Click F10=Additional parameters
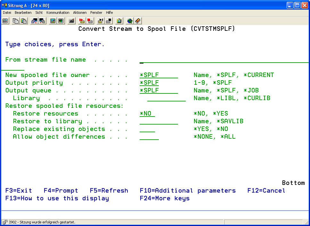The width and height of the screenshot is (310, 226). pyautogui.click(x=188, y=191)
